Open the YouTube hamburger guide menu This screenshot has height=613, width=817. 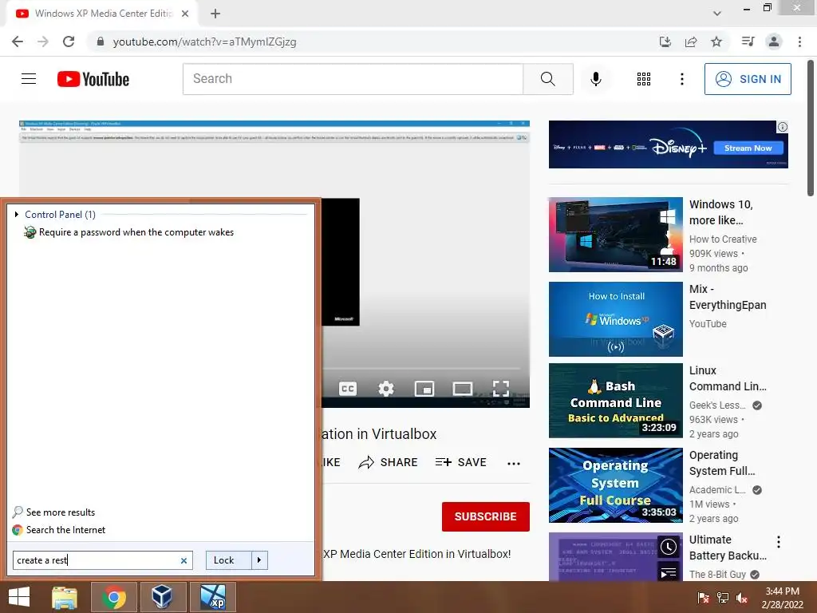tap(29, 79)
